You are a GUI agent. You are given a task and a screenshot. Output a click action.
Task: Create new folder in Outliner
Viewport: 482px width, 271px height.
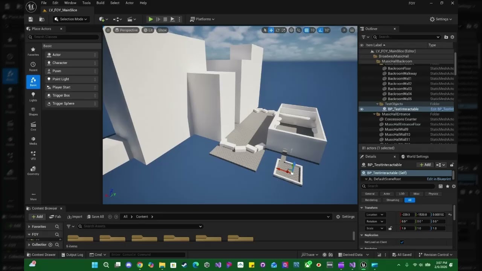click(446, 37)
